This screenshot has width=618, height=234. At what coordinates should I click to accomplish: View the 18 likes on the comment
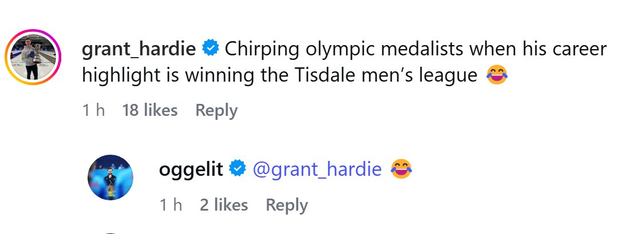[150, 111]
